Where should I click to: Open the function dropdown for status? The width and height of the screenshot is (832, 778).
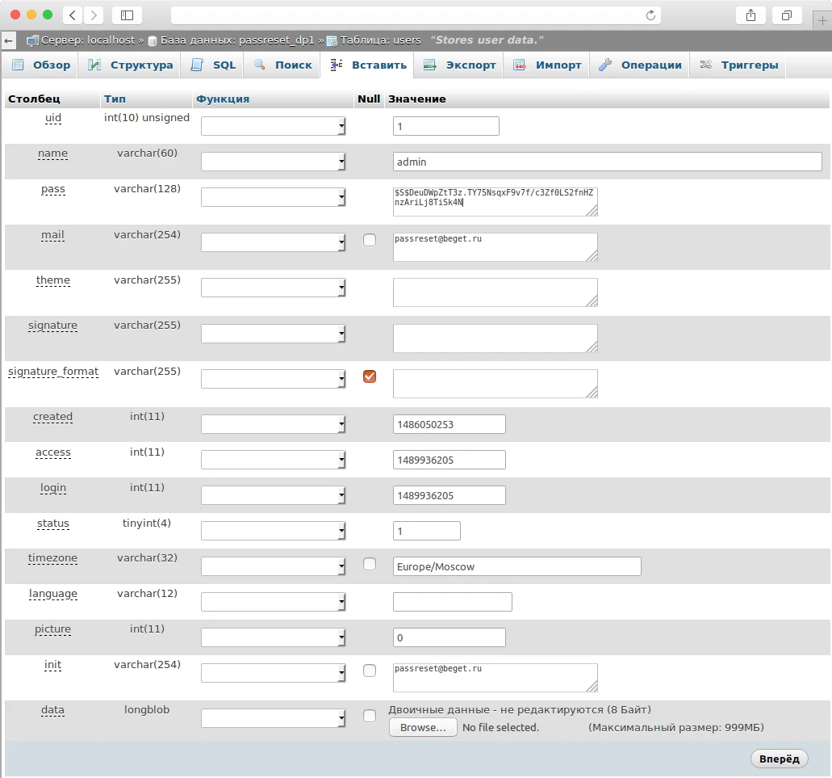(x=274, y=531)
